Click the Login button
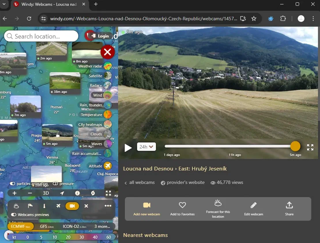Screen dimensions: 320x243 point(100,36)
